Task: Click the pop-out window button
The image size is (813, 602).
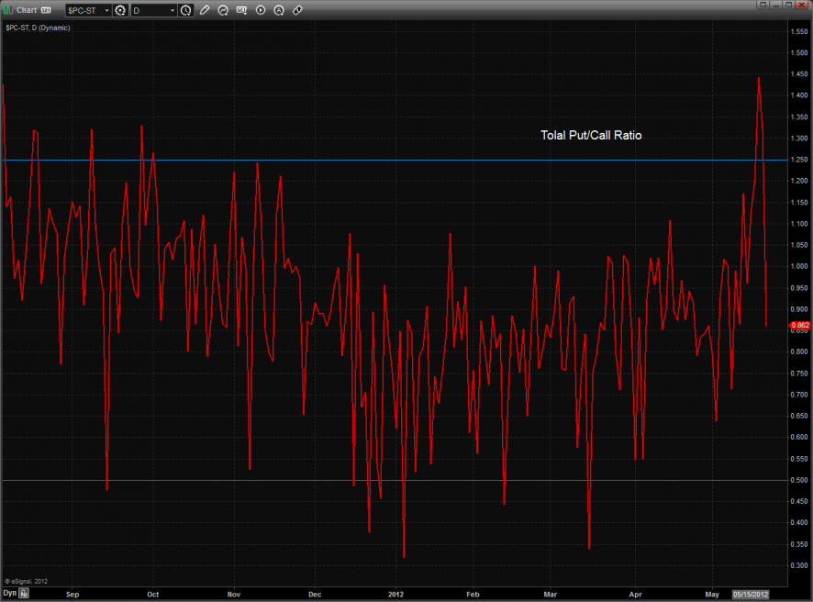Action: pyautogui.click(x=763, y=5)
